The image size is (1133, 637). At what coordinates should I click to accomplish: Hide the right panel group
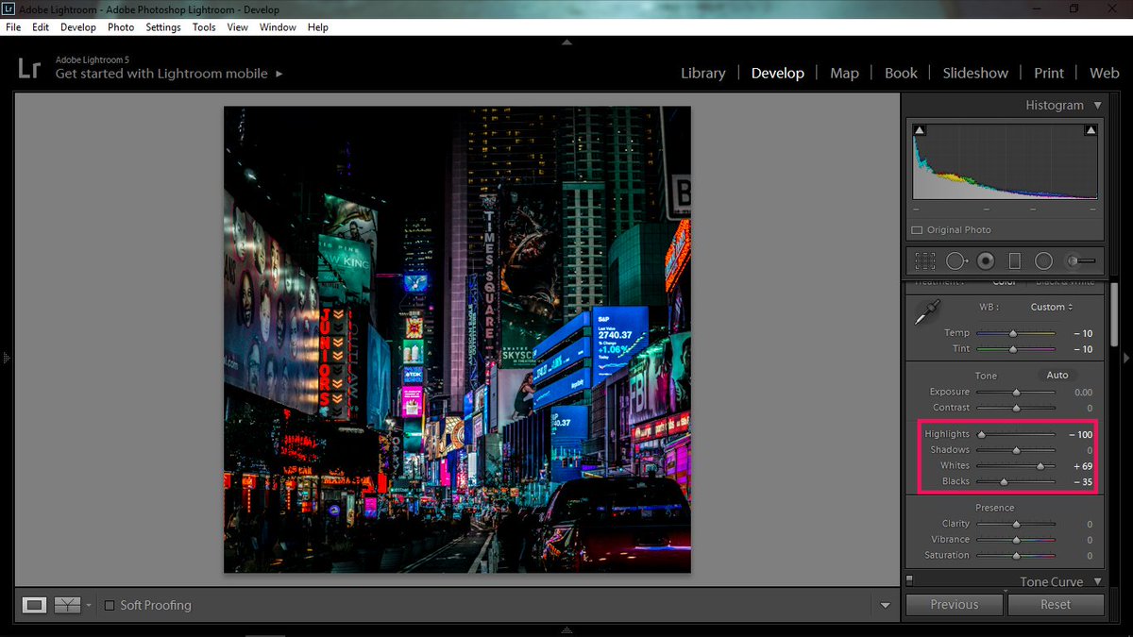pos(1126,359)
